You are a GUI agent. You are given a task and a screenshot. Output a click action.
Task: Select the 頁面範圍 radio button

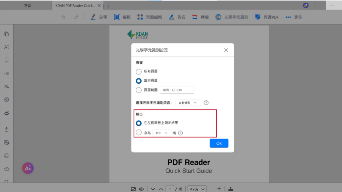139,90
